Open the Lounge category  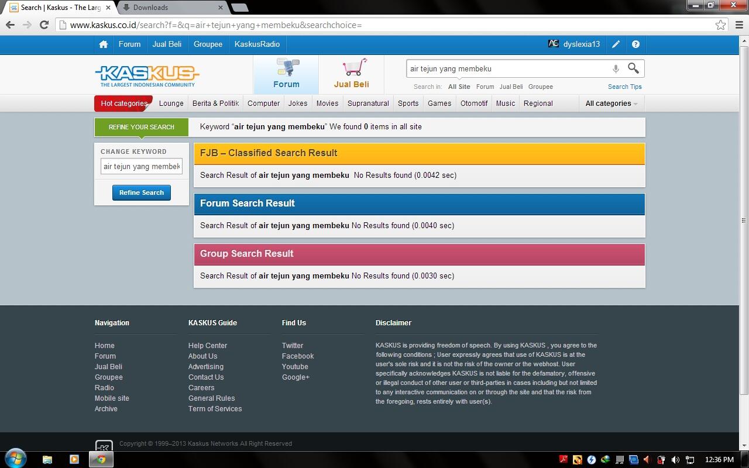171,104
